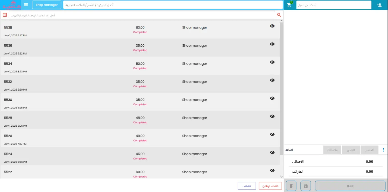The image size is (388, 192).
Task: Click the save cart floppy icon
Action: click(x=306, y=186)
